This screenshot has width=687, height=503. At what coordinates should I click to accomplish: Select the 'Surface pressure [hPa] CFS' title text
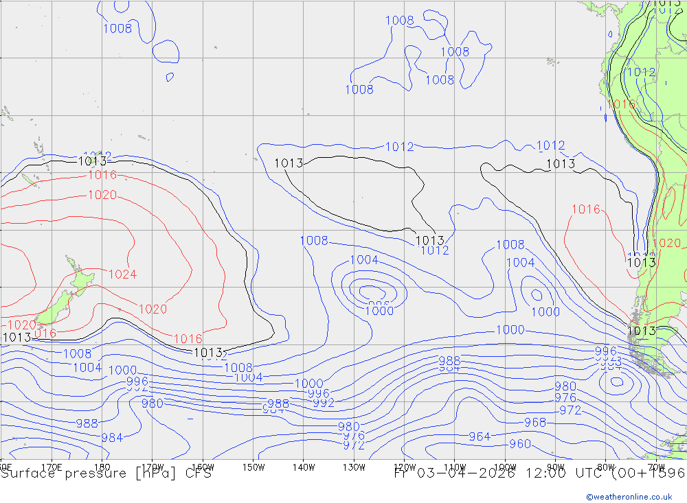[x=106, y=473]
